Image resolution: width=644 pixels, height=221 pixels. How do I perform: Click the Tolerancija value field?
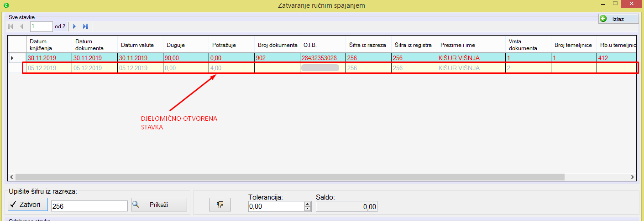(276, 206)
